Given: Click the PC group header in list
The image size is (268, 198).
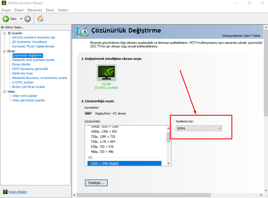Looking at the screenshot, I should [91, 158].
